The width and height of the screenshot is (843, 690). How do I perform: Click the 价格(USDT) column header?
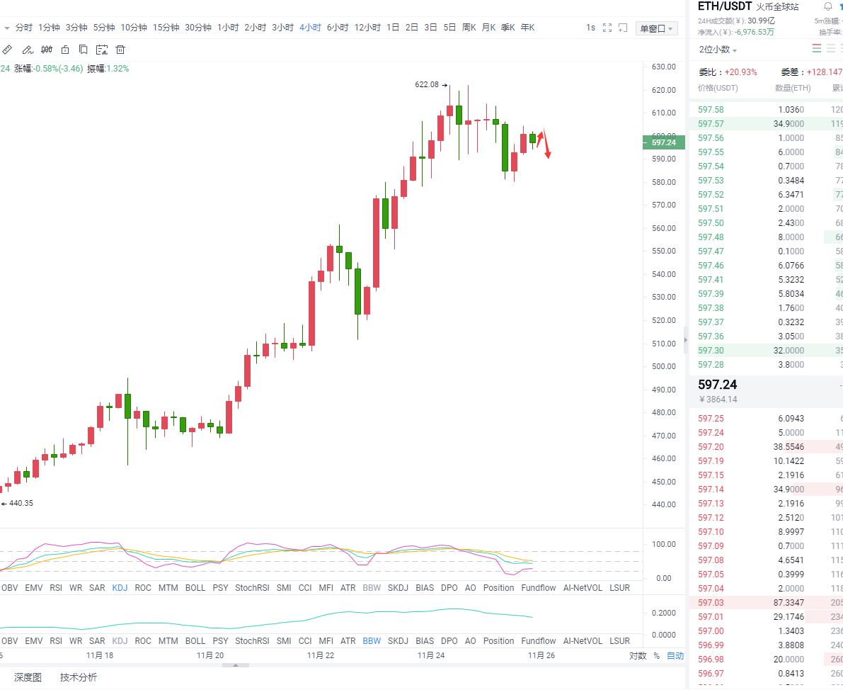point(718,89)
